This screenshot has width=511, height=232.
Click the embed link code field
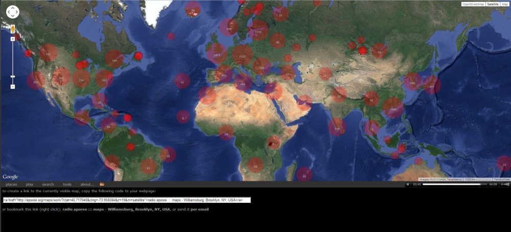tap(127, 200)
